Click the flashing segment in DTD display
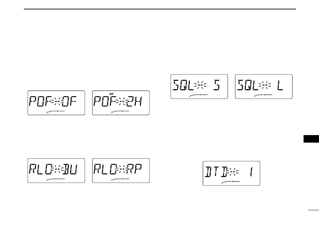The height and width of the screenshot is (225, 319). pos(233,172)
